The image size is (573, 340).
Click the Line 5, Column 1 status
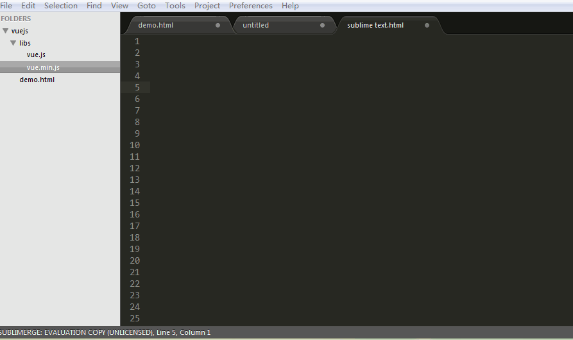[x=184, y=332]
